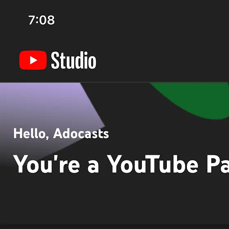Click the dark area below the heading

[114, 199]
